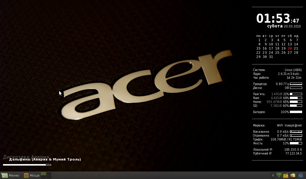Switch to the top-right workspace in the pager
This screenshot has height=179, width=306.
pos(49,174)
